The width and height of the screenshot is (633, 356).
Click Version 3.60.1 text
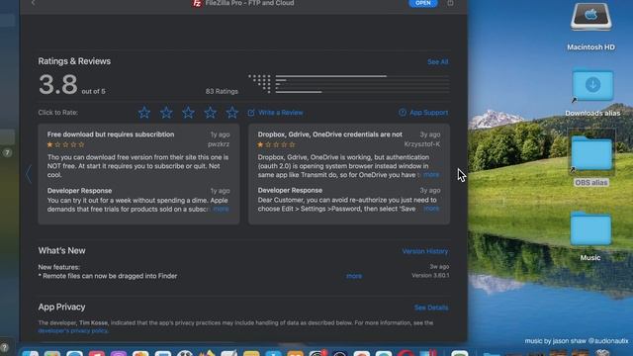[430, 275]
